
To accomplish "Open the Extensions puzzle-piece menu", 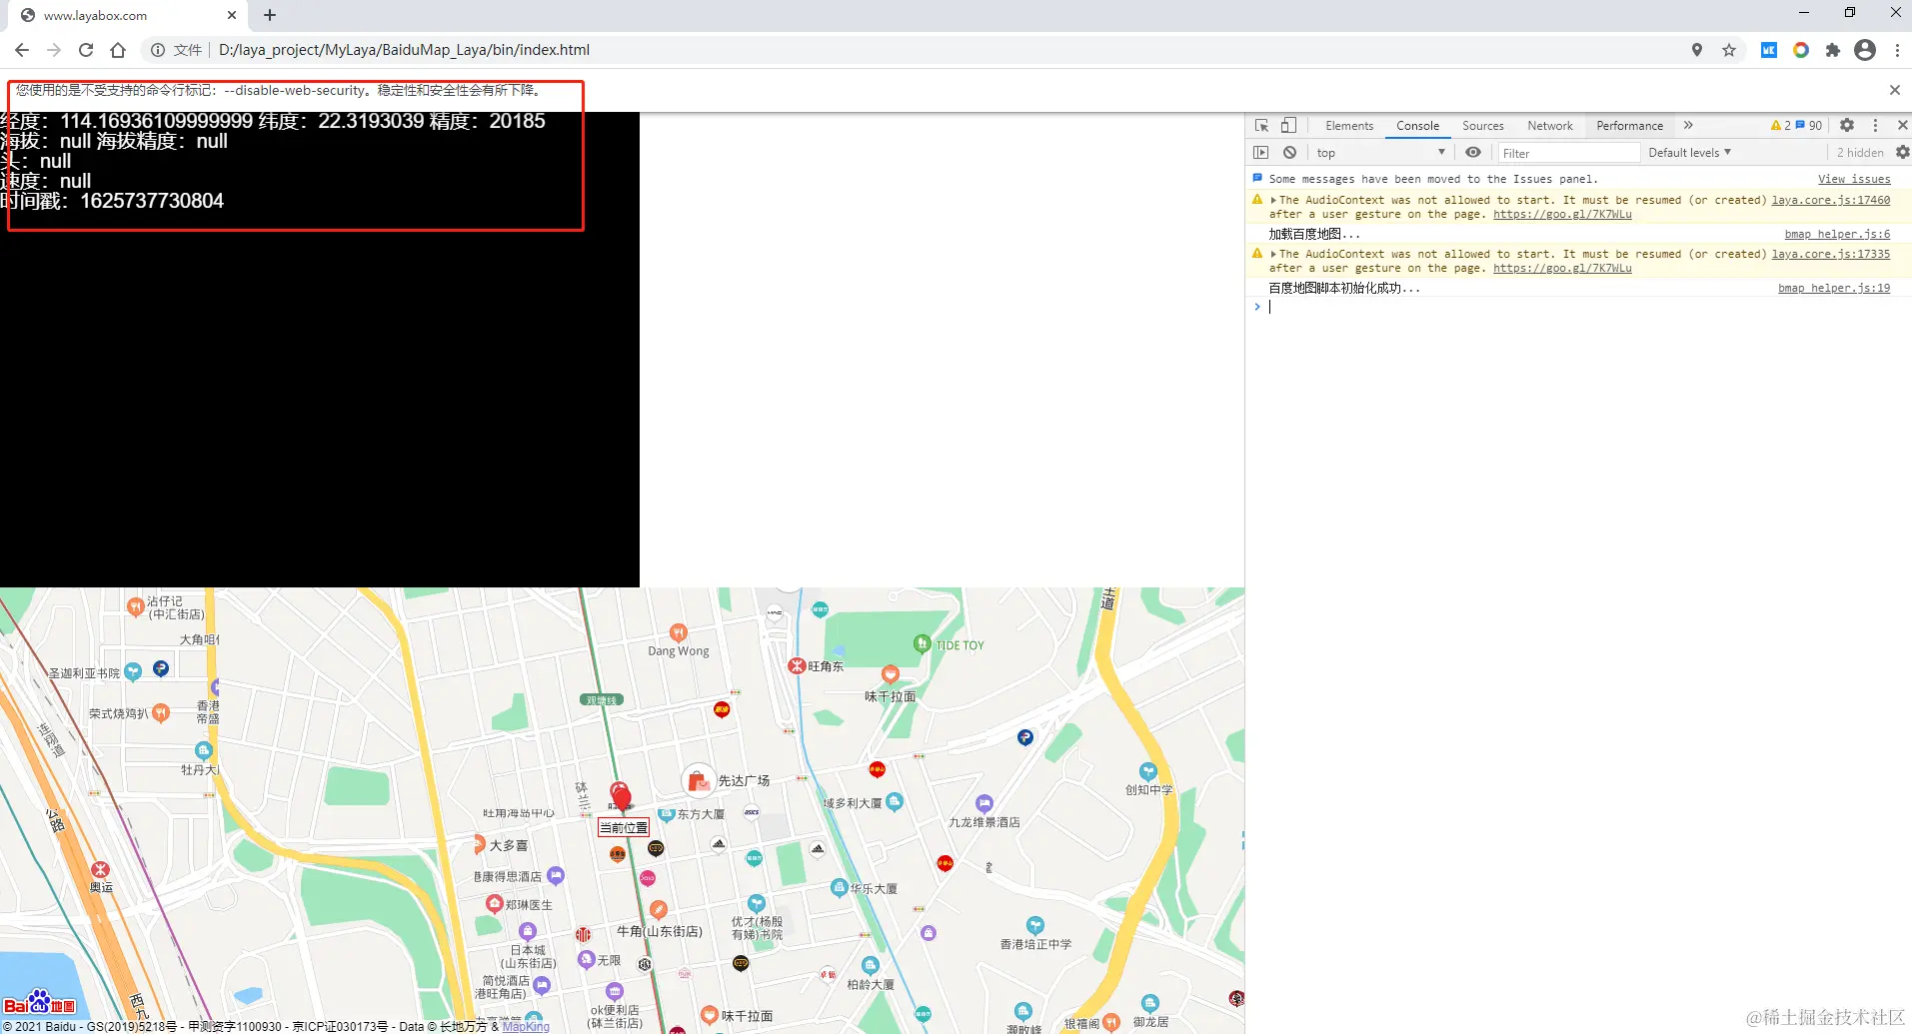I will point(1833,50).
